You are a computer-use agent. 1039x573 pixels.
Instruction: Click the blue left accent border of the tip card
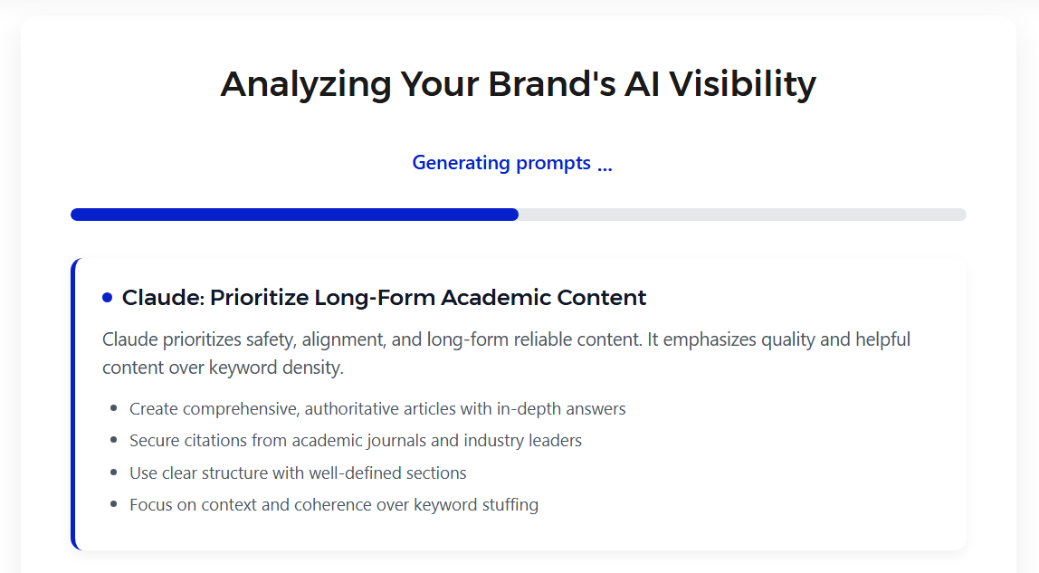pyautogui.click(x=73, y=404)
